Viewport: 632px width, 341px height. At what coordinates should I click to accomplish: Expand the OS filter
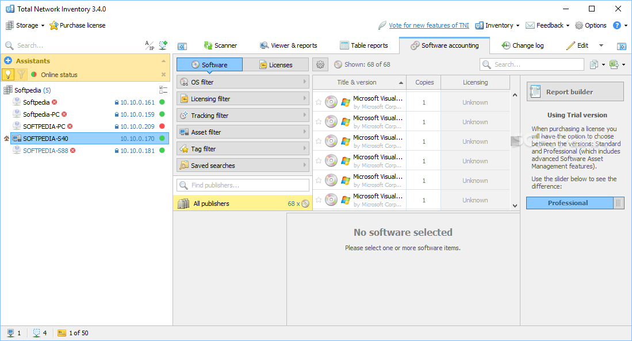(243, 82)
